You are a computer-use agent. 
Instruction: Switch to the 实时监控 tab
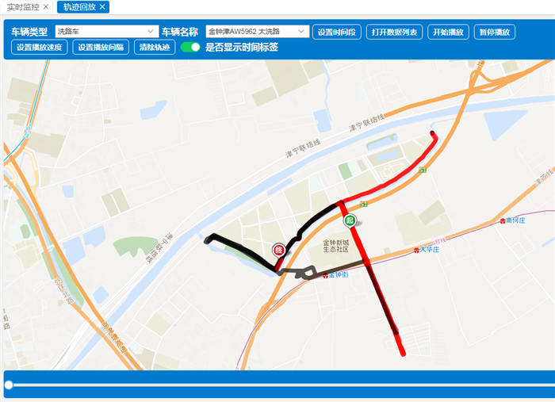pos(23,6)
